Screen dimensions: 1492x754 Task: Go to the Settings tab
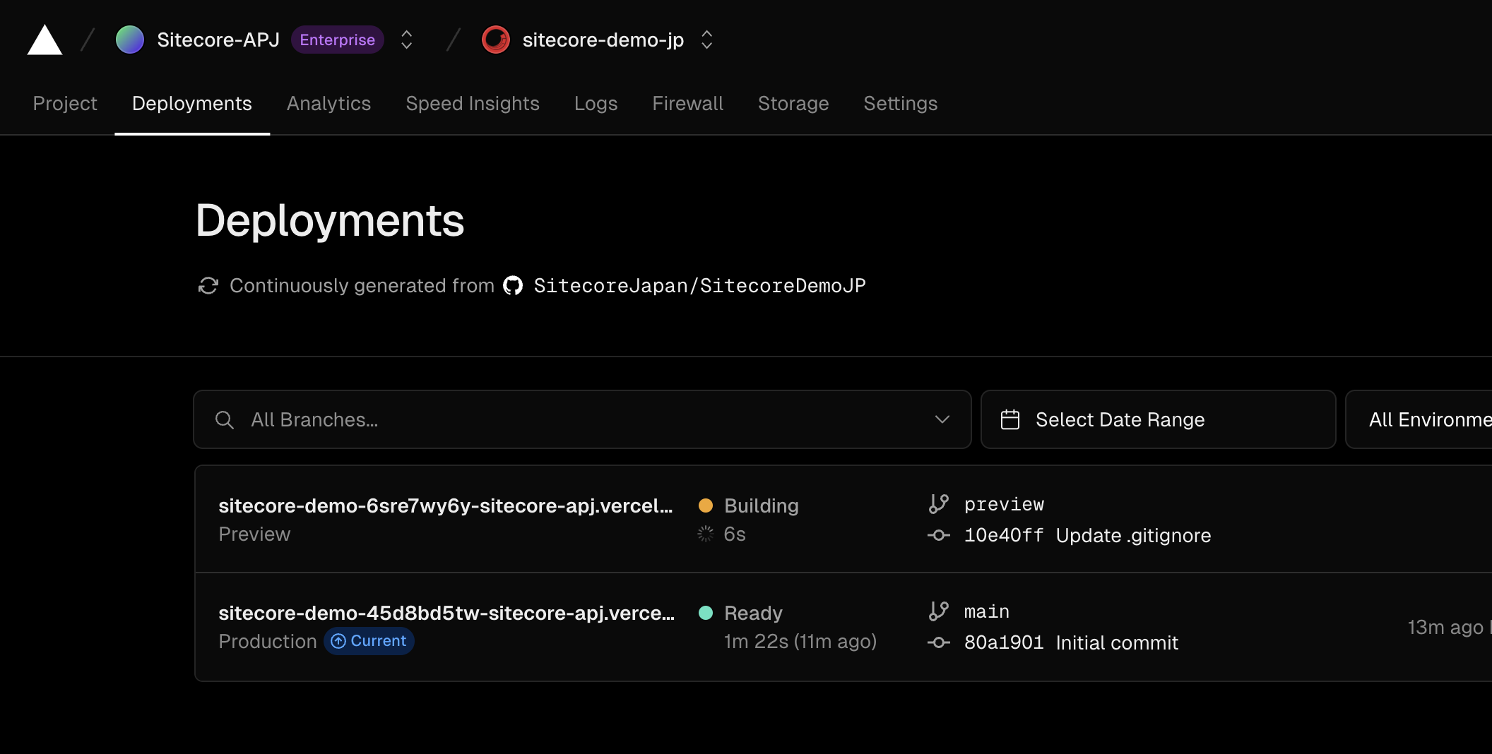pyautogui.click(x=901, y=103)
